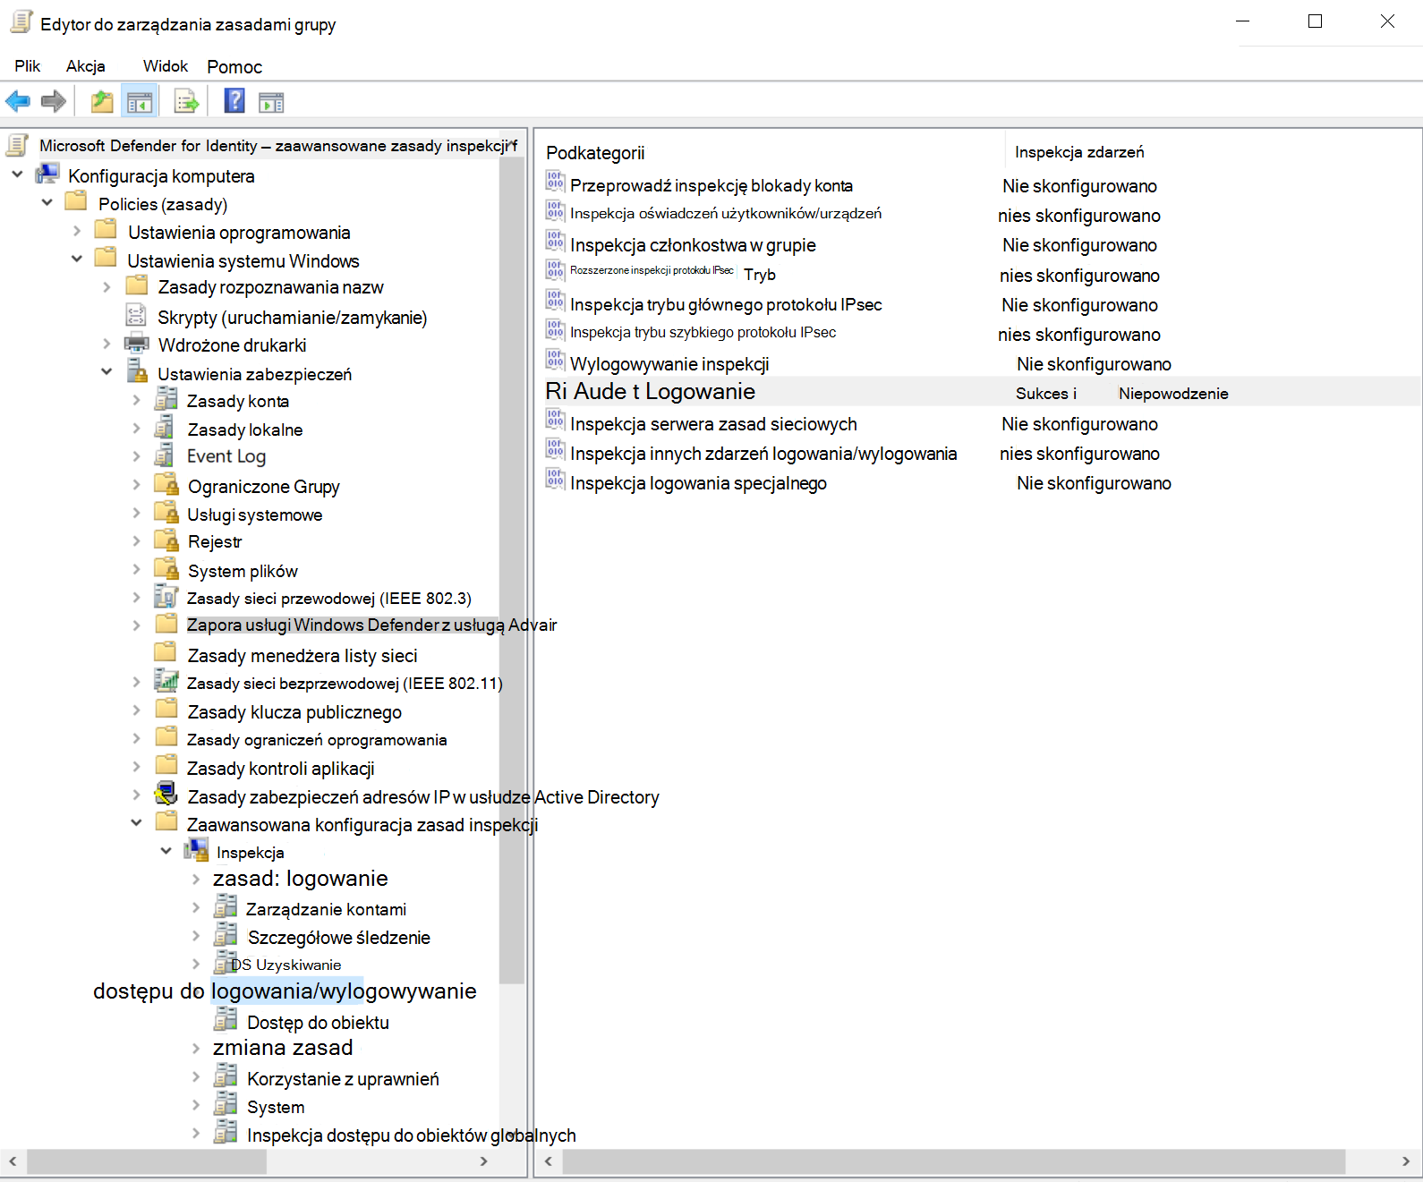Image resolution: width=1423 pixels, height=1182 pixels.
Task: Click the Back arrow toolbar icon
Action: coord(18,102)
